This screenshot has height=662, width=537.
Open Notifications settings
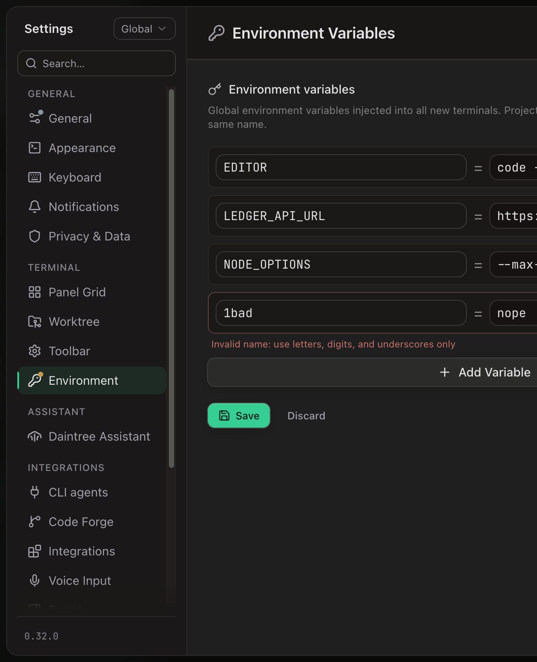click(92, 207)
